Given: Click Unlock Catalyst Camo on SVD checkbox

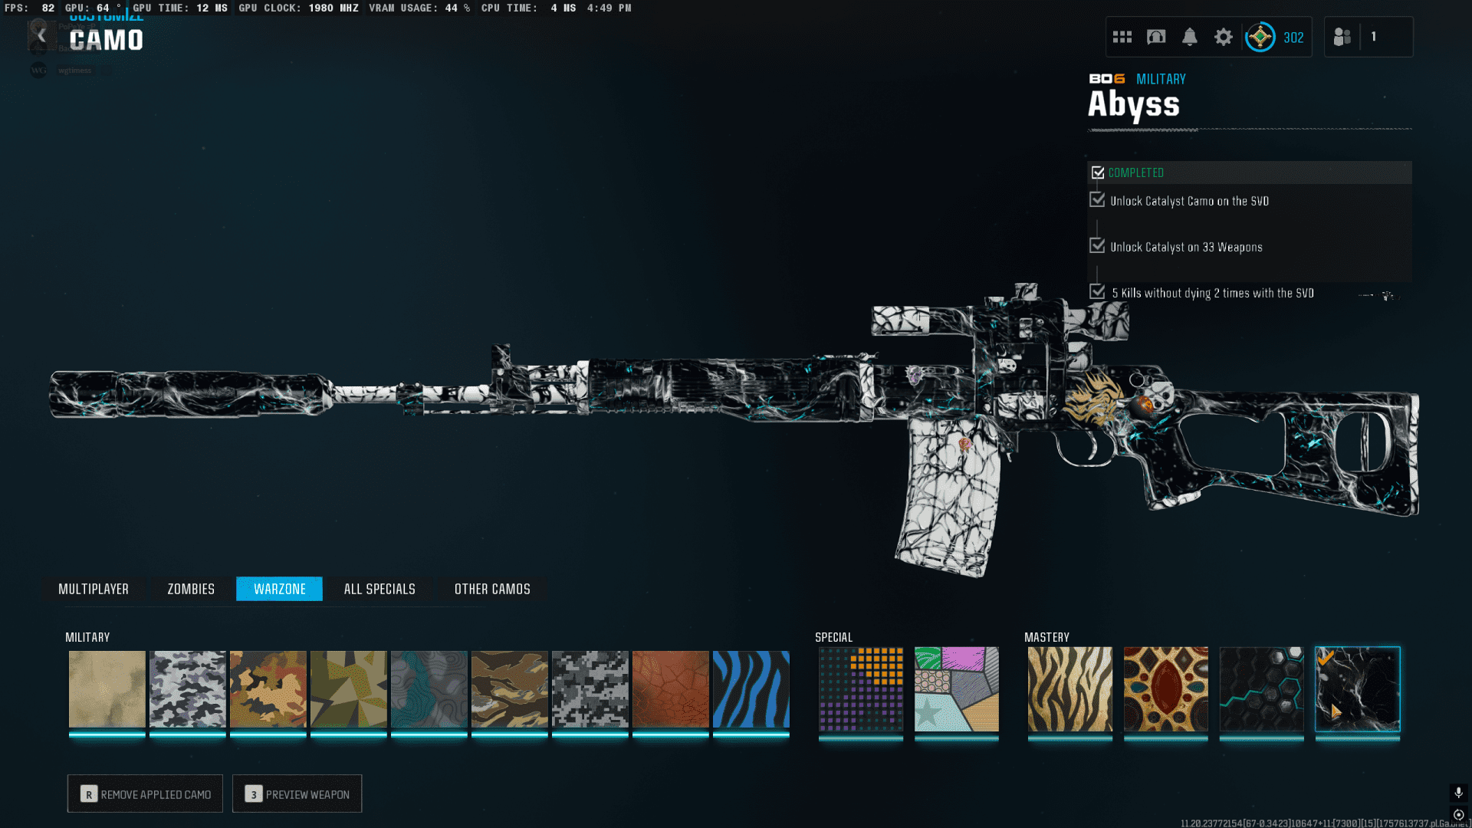Looking at the screenshot, I should (1097, 200).
